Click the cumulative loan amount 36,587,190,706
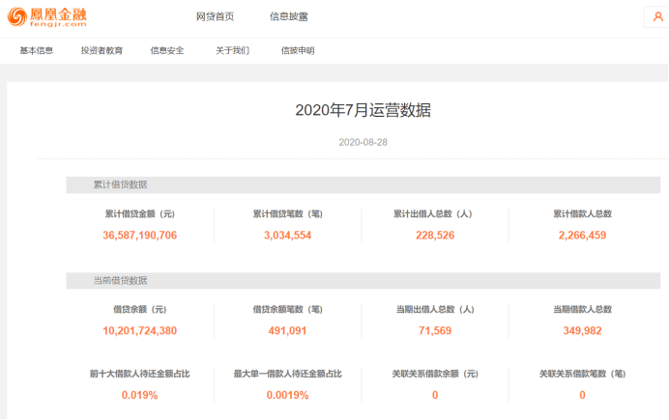This screenshot has height=420, width=669. coord(139,235)
